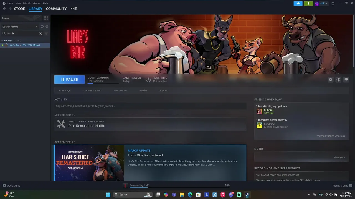Image resolution: width=355 pixels, height=199 pixels.
Task: Switch to Big Picture mode icon
Action: (x=333, y=3)
